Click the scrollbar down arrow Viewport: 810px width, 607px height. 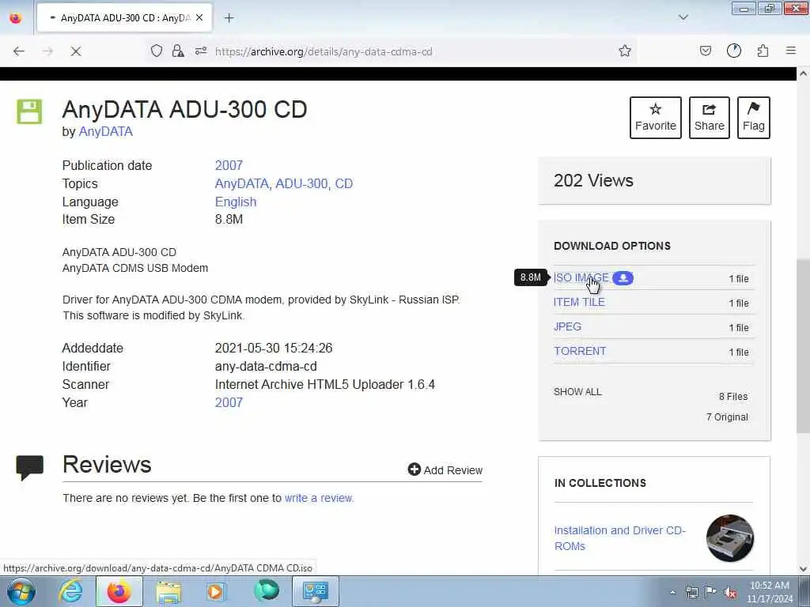[803, 569]
